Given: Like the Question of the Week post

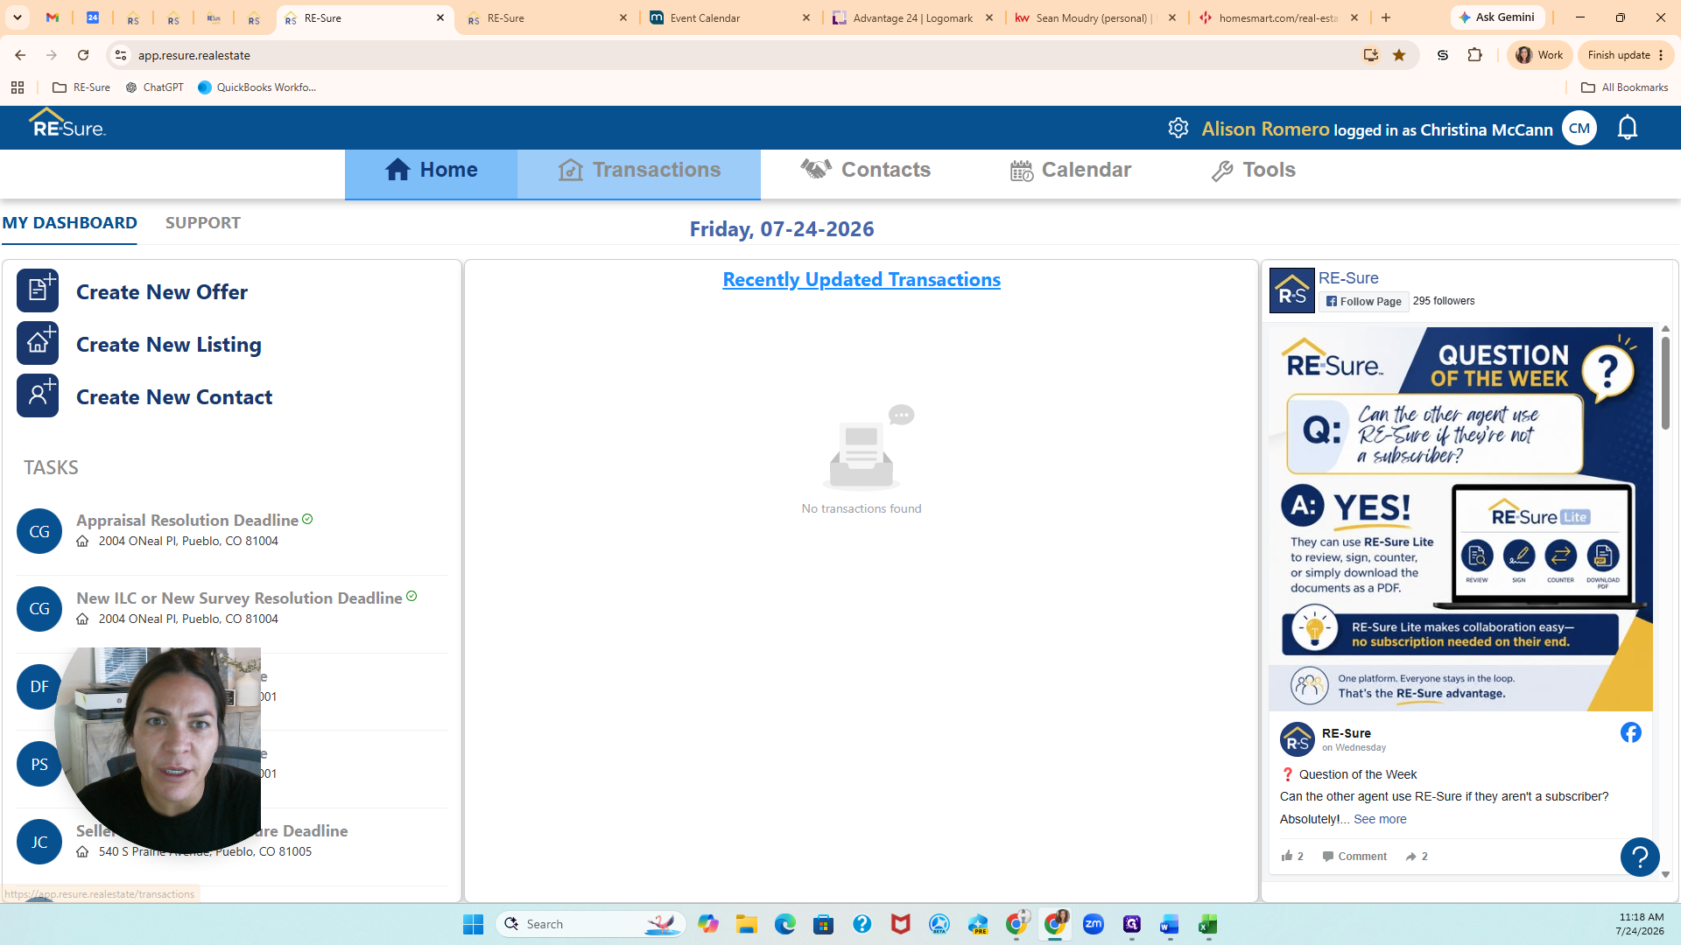Looking at the screenshot, I should (x=1292, y=856).
